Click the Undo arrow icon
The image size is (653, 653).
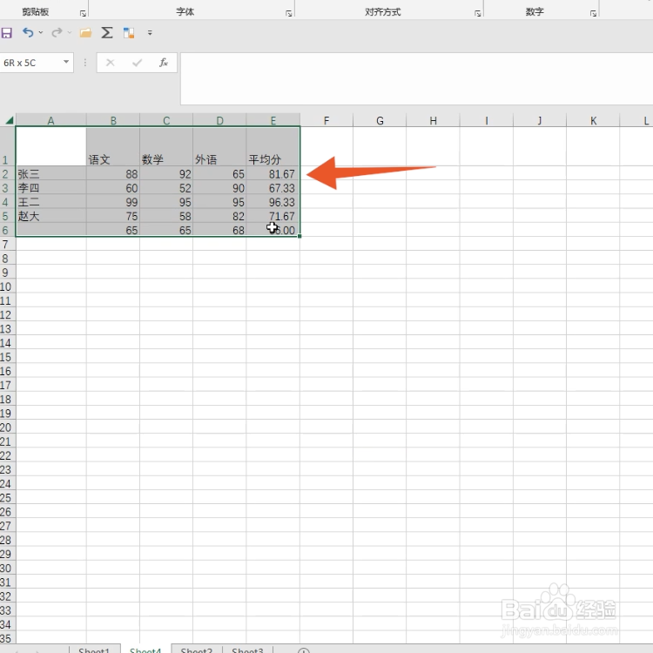coord(28,32)
